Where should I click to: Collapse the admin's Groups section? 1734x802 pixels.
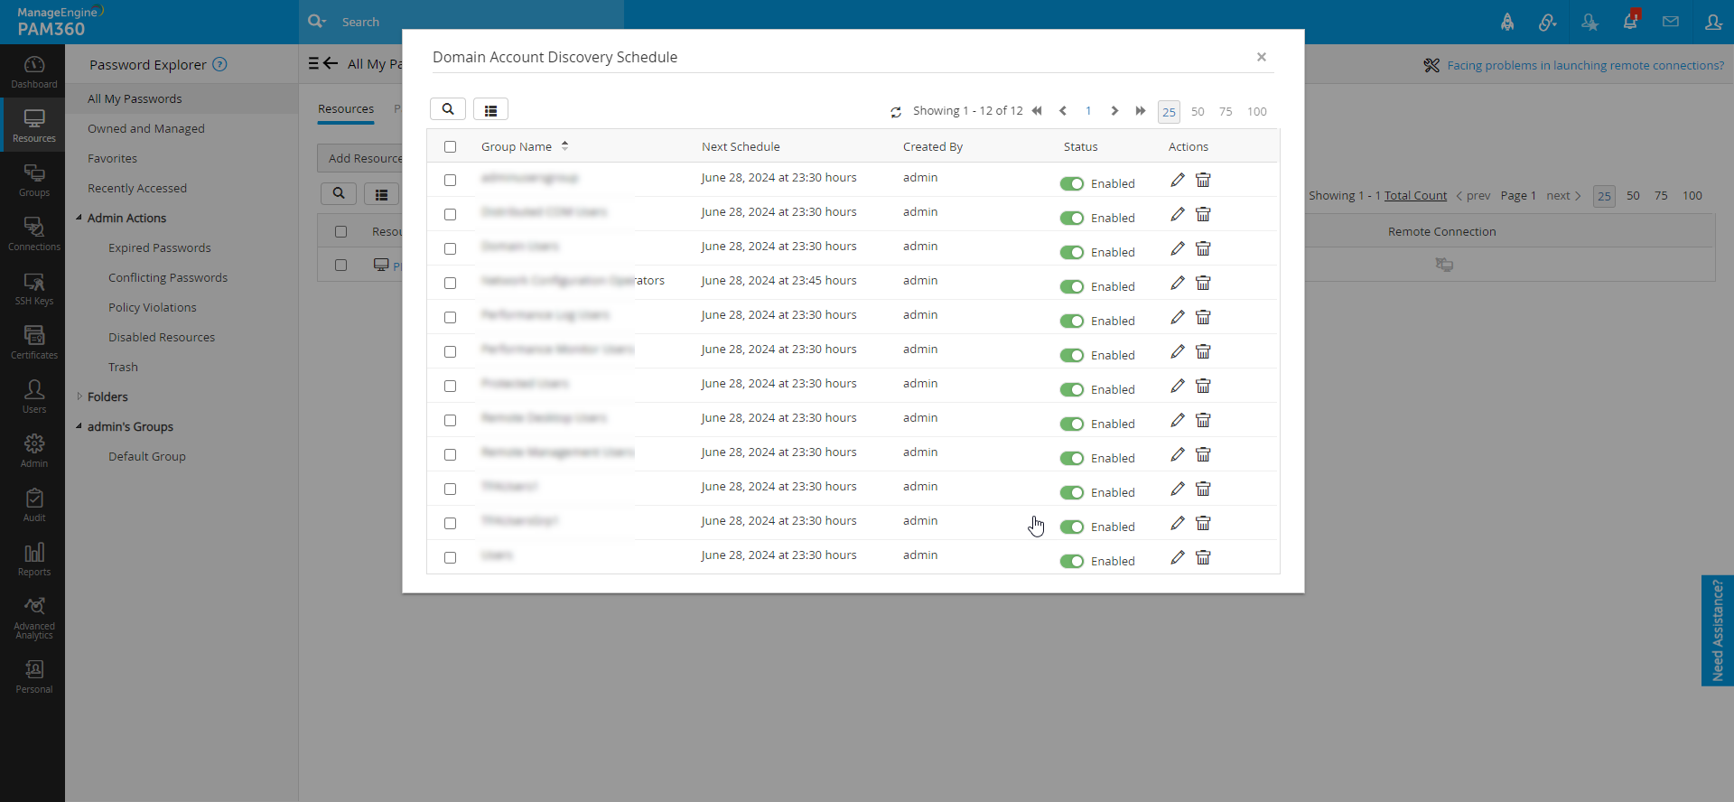point(79,426)
